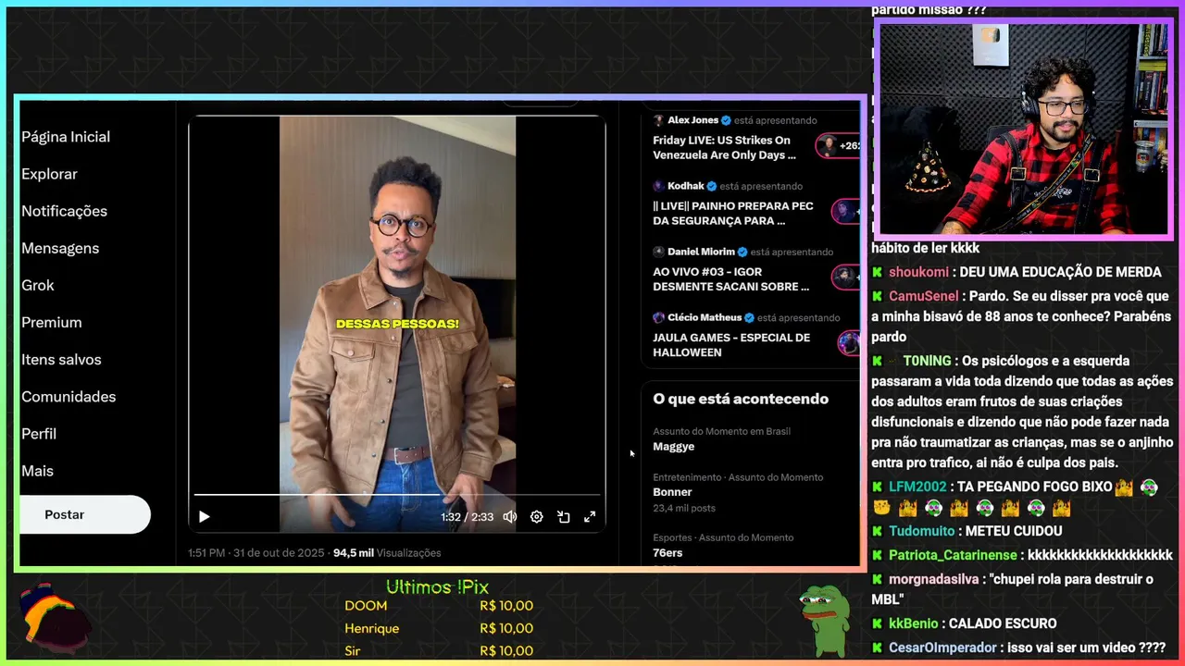Mute the video using the speaker icon

(x=509, y=517)
